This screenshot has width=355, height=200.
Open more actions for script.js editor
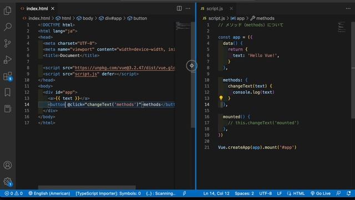point(348,8)
